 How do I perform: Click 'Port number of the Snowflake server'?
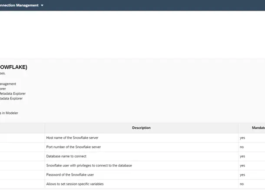[73, 147]
